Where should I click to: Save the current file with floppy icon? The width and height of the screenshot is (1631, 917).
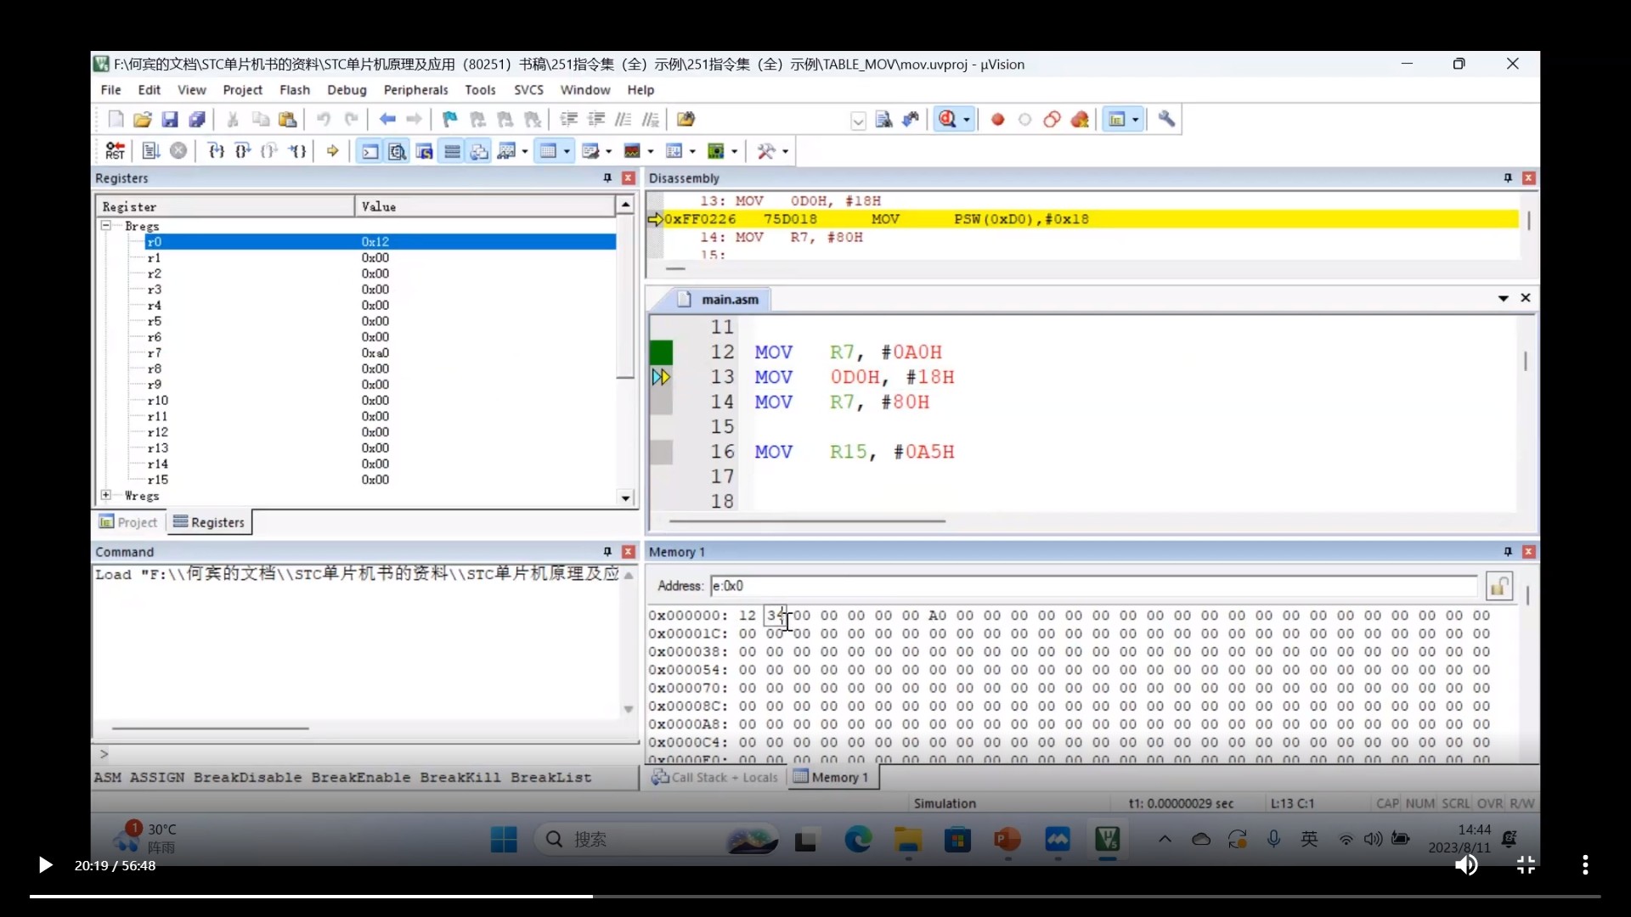coord(170,120)
